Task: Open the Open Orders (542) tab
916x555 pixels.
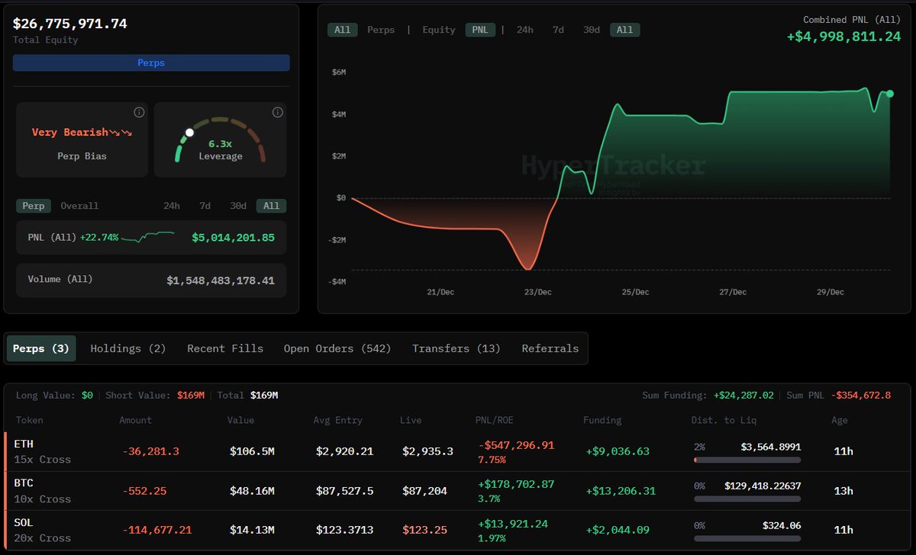Action: [x=337, y=348]
